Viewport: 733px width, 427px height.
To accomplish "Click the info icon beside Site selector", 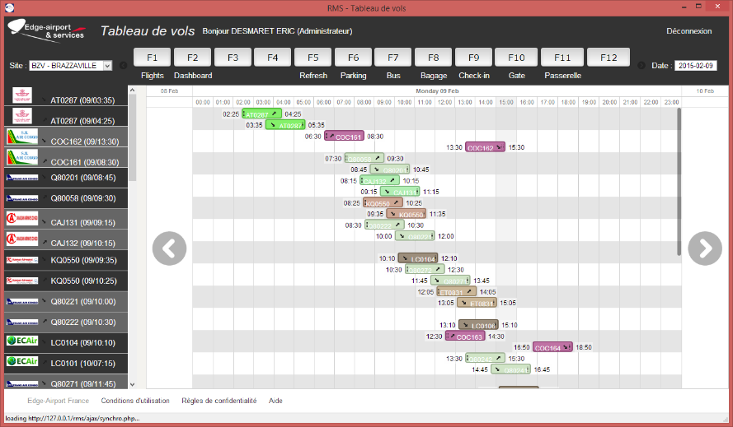I will (x=123, y=65).
